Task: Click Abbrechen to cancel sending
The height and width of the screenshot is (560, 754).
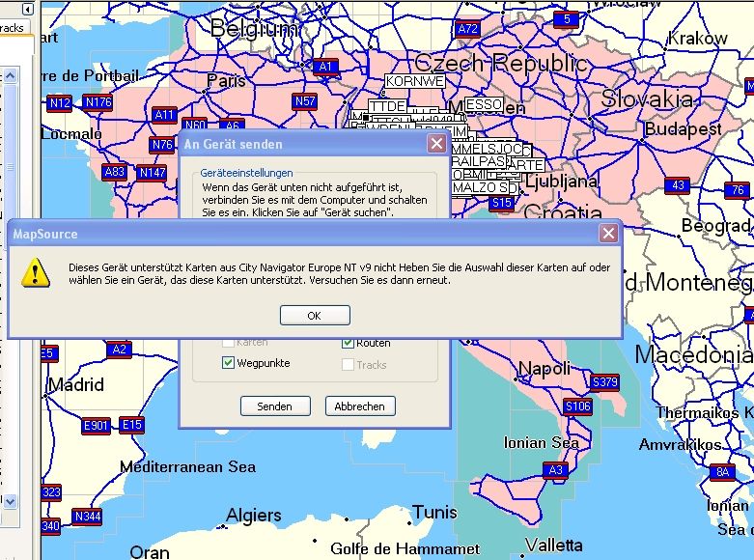Action: pyautogui.click(x=360, y=406)
